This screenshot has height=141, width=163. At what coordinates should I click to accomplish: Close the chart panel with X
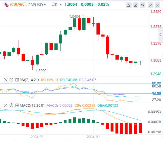click(x=158, y=5)
